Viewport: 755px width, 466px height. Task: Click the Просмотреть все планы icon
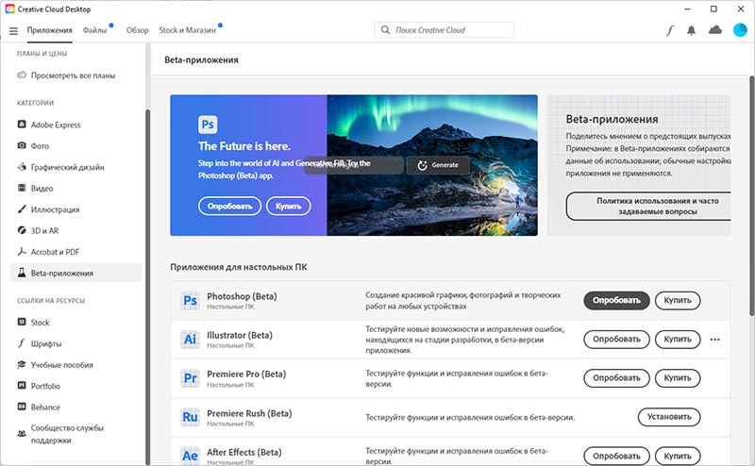(22, 75)
